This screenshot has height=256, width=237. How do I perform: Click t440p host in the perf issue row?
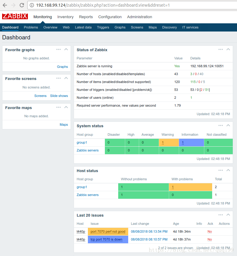pyautogui.click(x=81, y=232)
